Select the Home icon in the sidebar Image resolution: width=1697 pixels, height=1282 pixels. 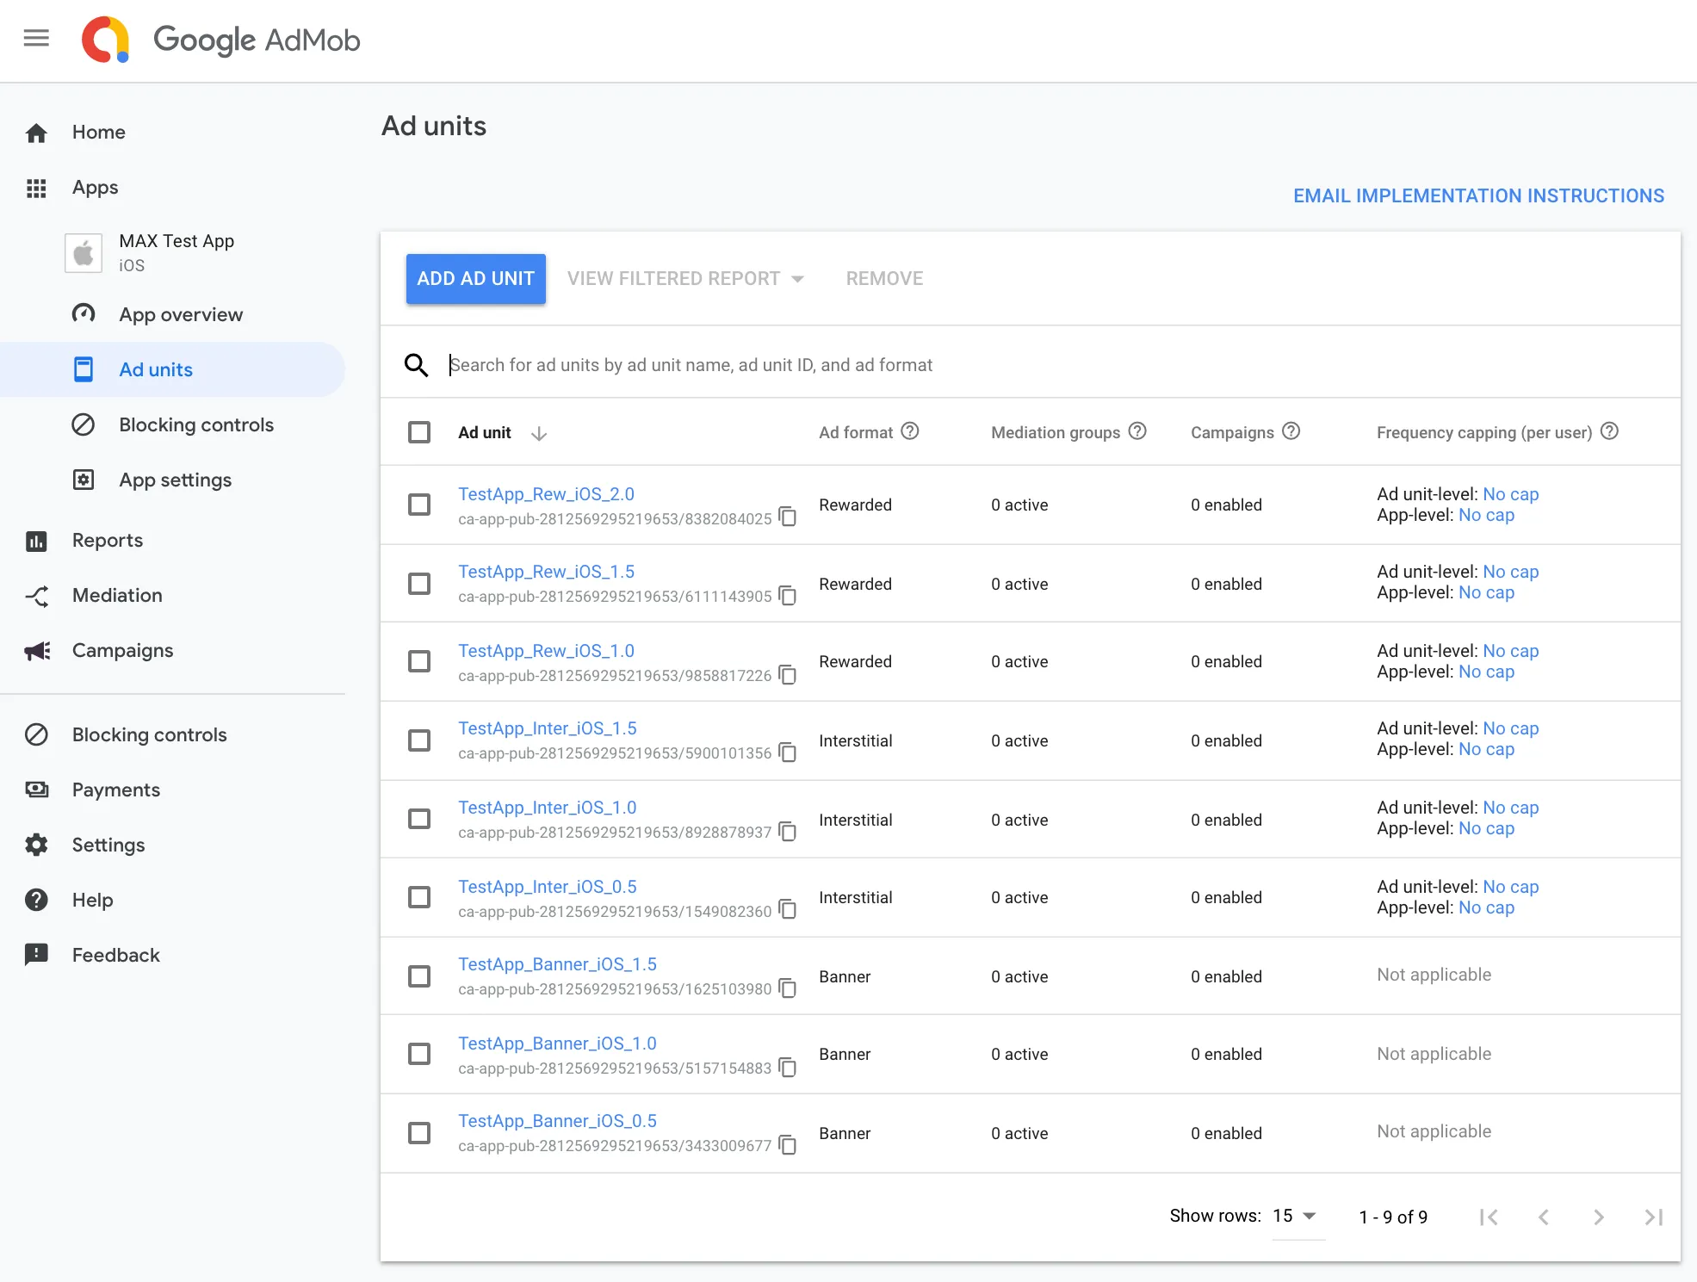tap(36, 132)
